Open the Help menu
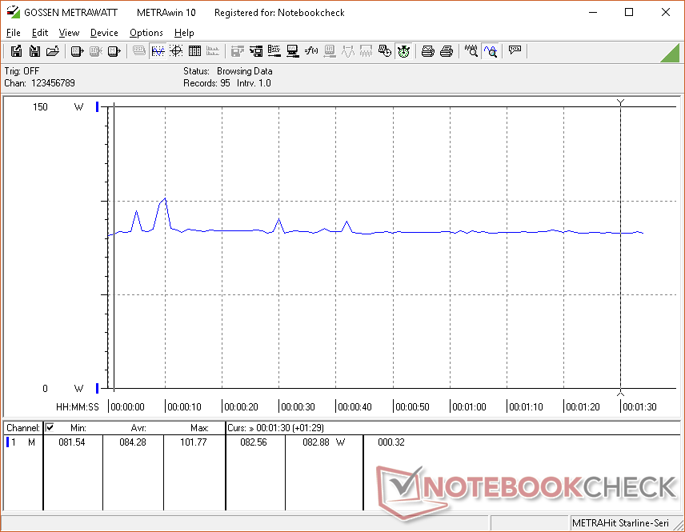Screen dimensions: 685x532 pyautogui.click(x=184, y=33)
